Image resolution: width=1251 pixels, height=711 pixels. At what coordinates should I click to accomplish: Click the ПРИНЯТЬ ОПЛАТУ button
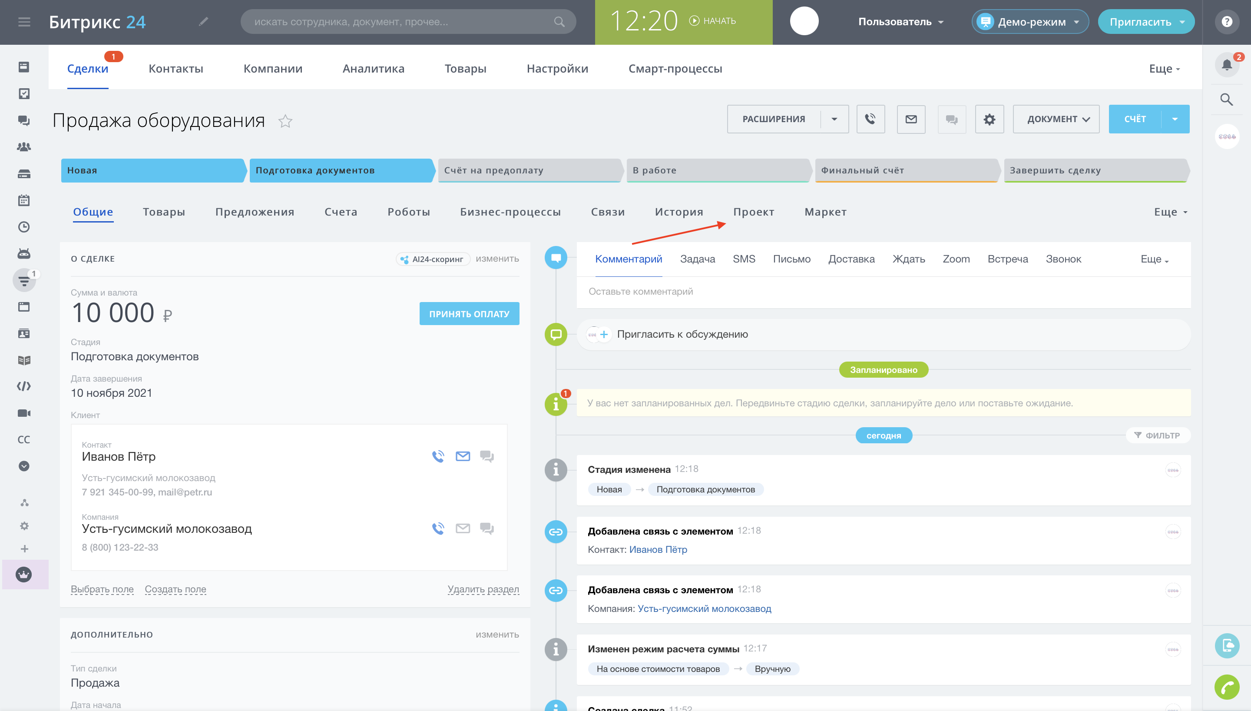point(469,313)
